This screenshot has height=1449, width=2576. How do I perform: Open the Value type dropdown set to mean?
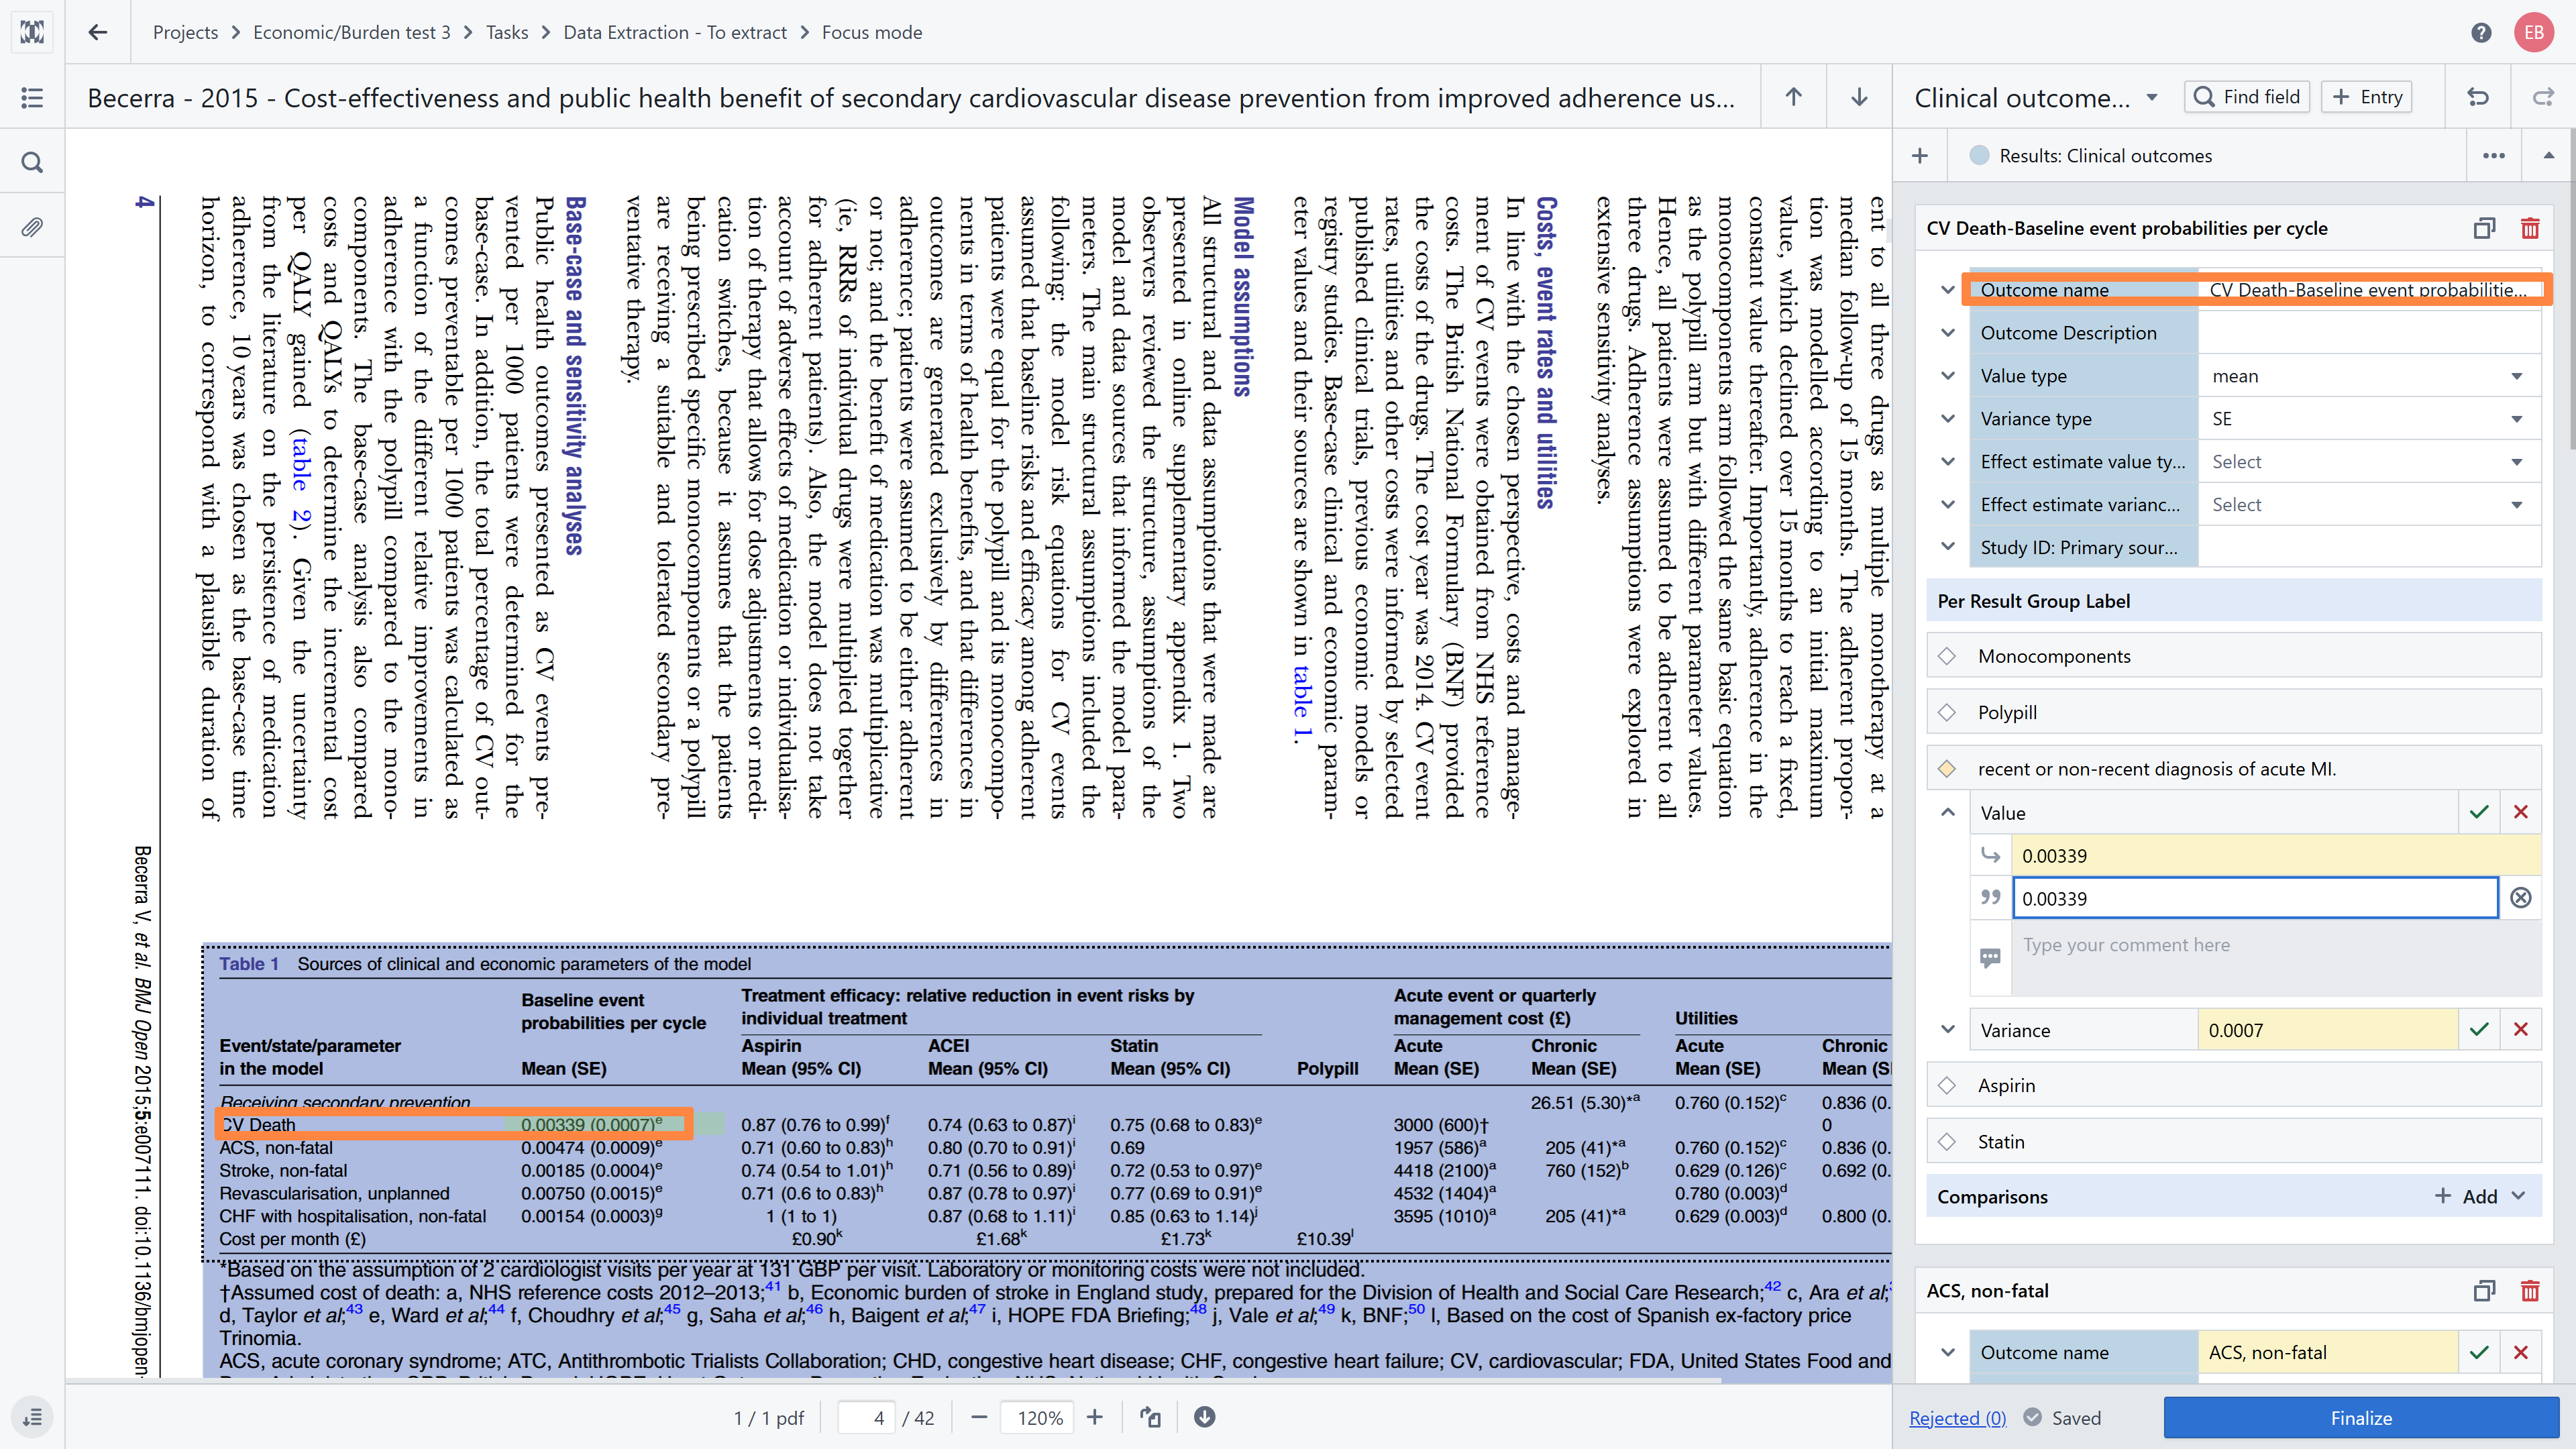click(2369, 375)
